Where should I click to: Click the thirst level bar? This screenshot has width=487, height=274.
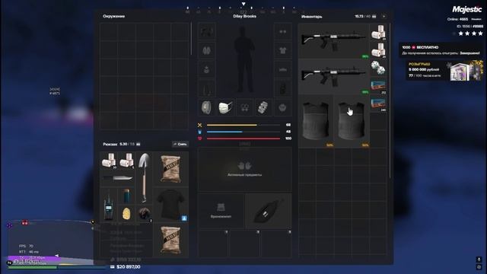(x=243, y=132)
